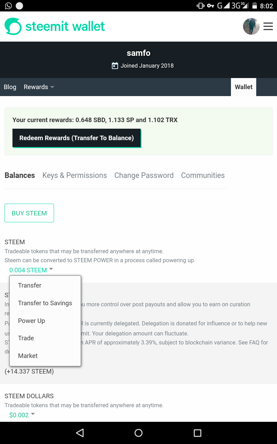Tap the calendar icon beside Joined date
This screenshot has width=277, height=444.
click(115, 66)
